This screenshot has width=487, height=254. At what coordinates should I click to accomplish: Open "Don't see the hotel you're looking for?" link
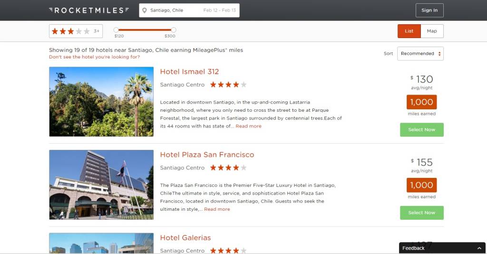coord(95,57)
